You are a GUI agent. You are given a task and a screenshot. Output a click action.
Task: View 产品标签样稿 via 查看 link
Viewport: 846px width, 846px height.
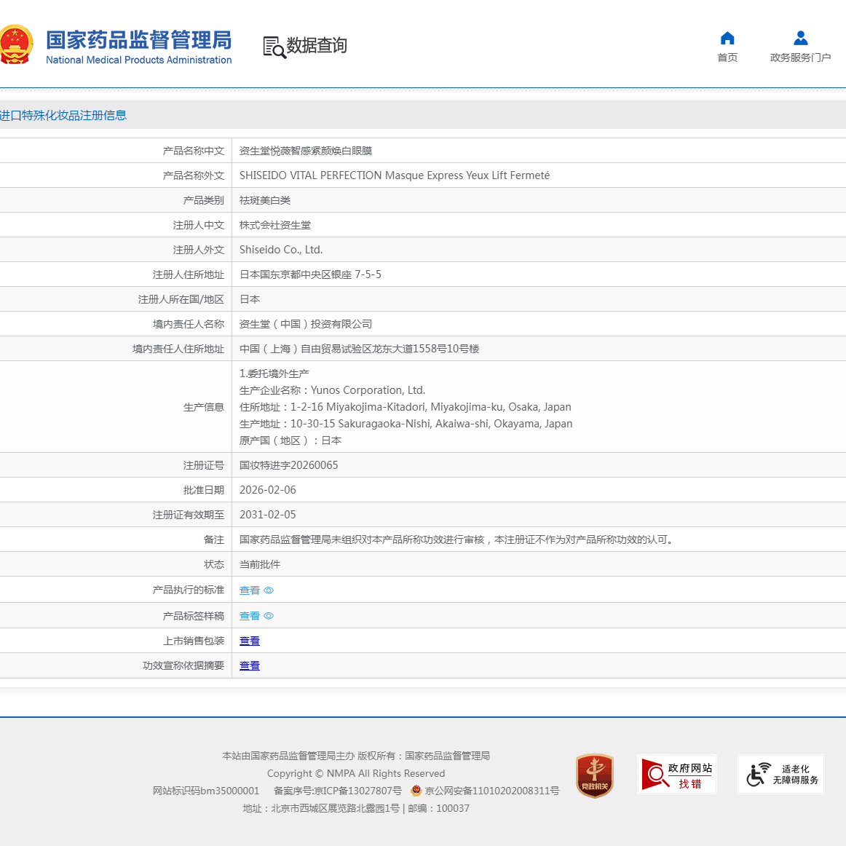[249, 616]
